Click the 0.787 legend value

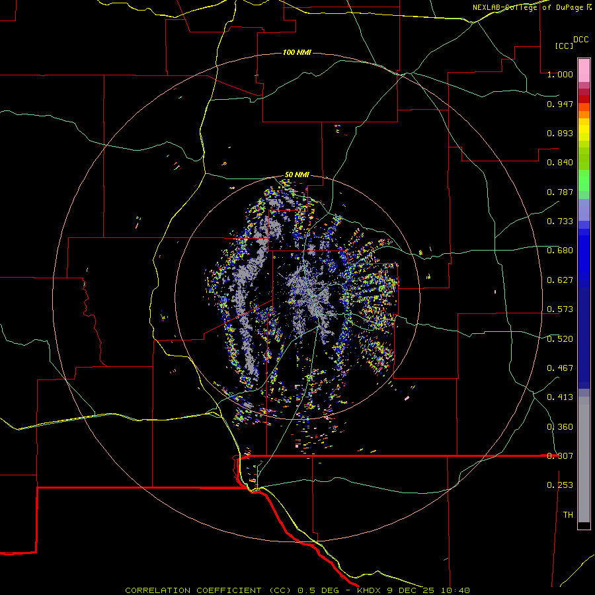tap(560, 192)
